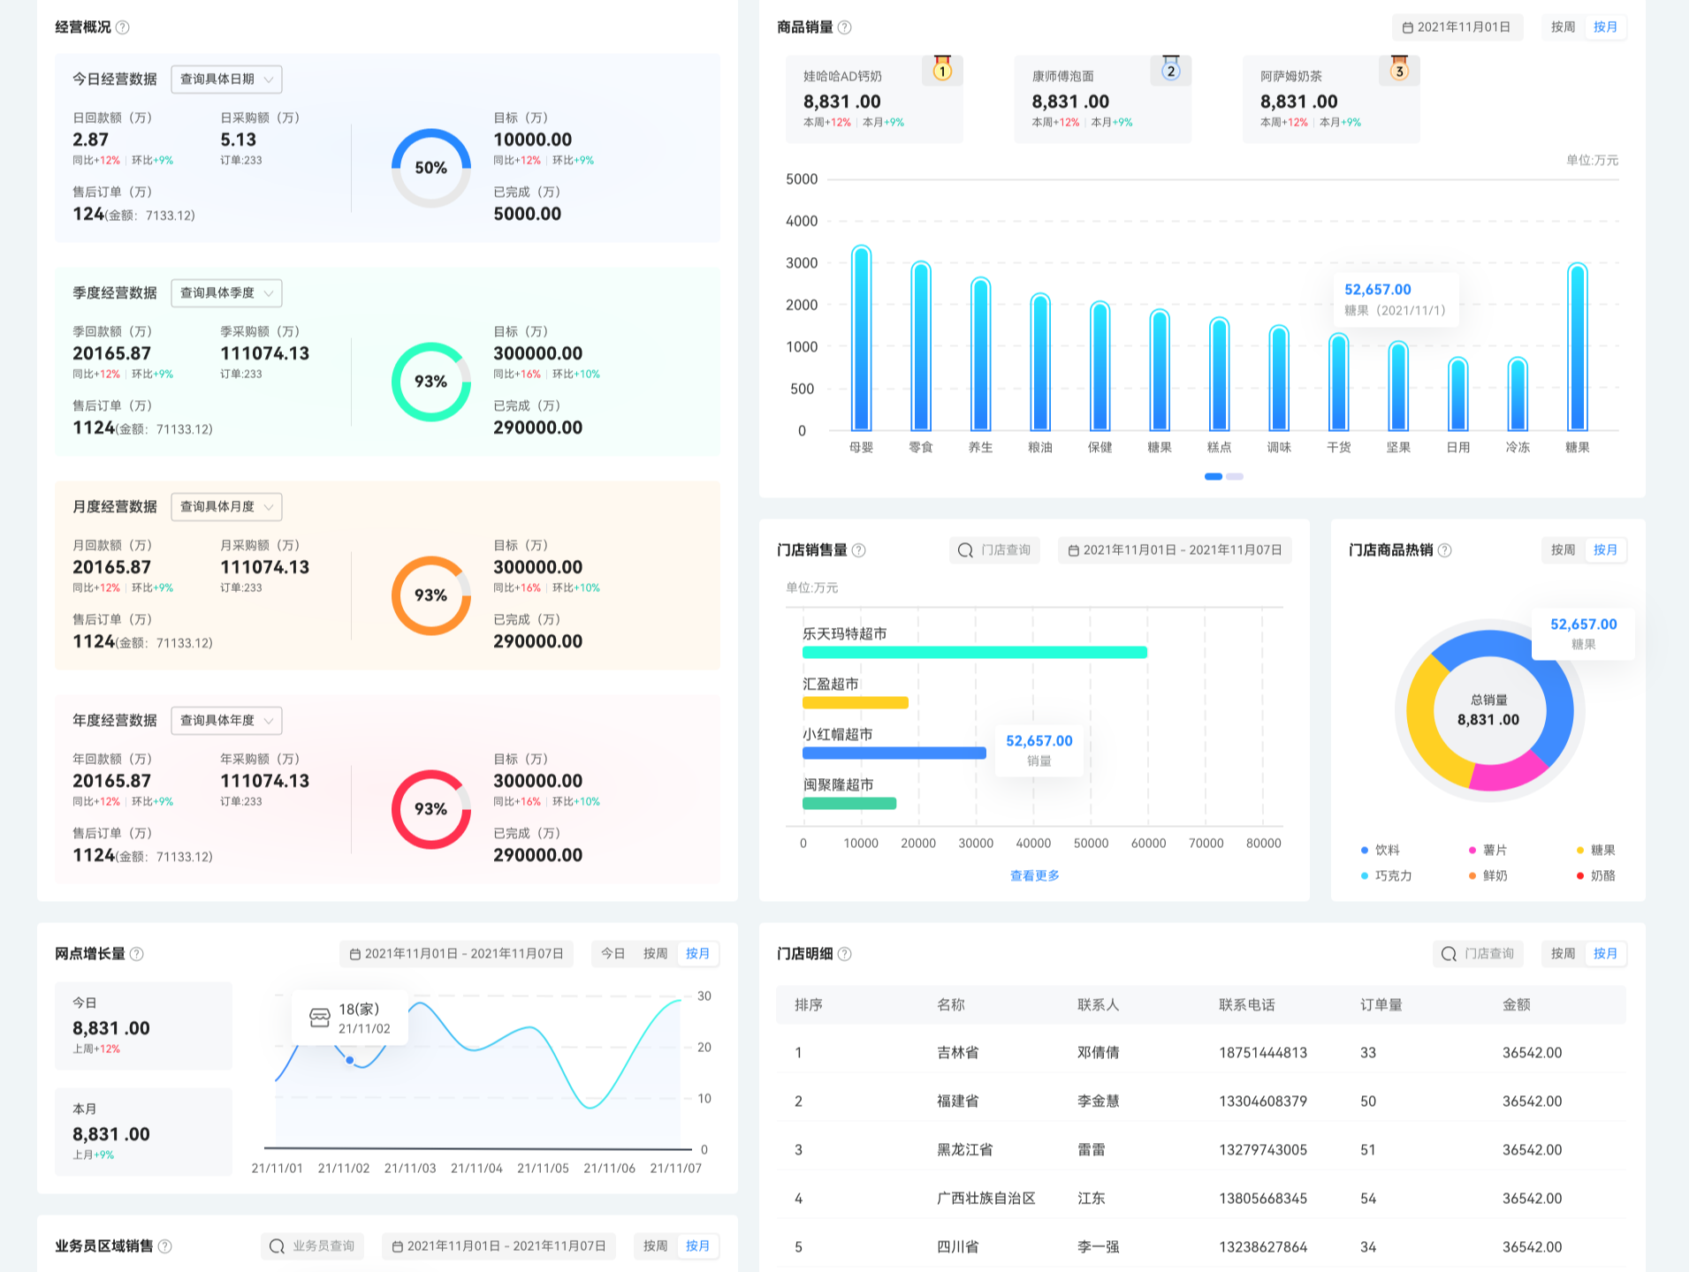Click 门店查询 search field in 门店明细
Screen dimensions: 1697x1272
1478,954
